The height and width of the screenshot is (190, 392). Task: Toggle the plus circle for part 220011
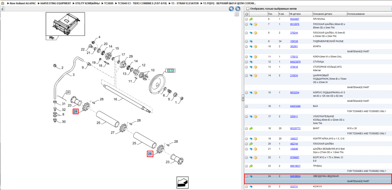coord(247,116)
